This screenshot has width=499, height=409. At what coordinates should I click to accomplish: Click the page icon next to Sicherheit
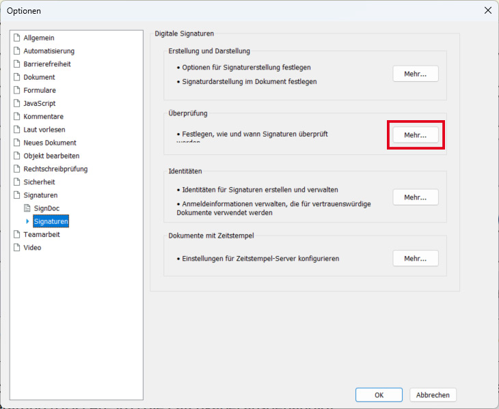(x=18, y=182)
